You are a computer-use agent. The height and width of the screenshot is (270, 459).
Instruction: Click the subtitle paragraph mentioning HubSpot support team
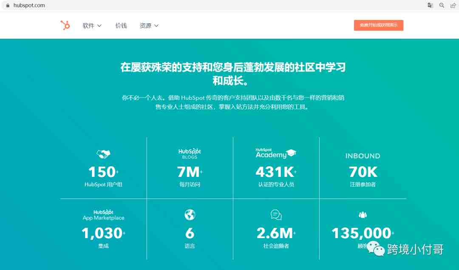tap(233, 102)
